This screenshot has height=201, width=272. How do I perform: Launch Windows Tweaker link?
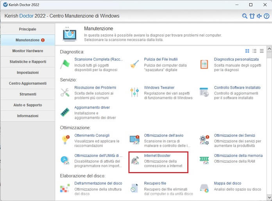tap(159, 87)
